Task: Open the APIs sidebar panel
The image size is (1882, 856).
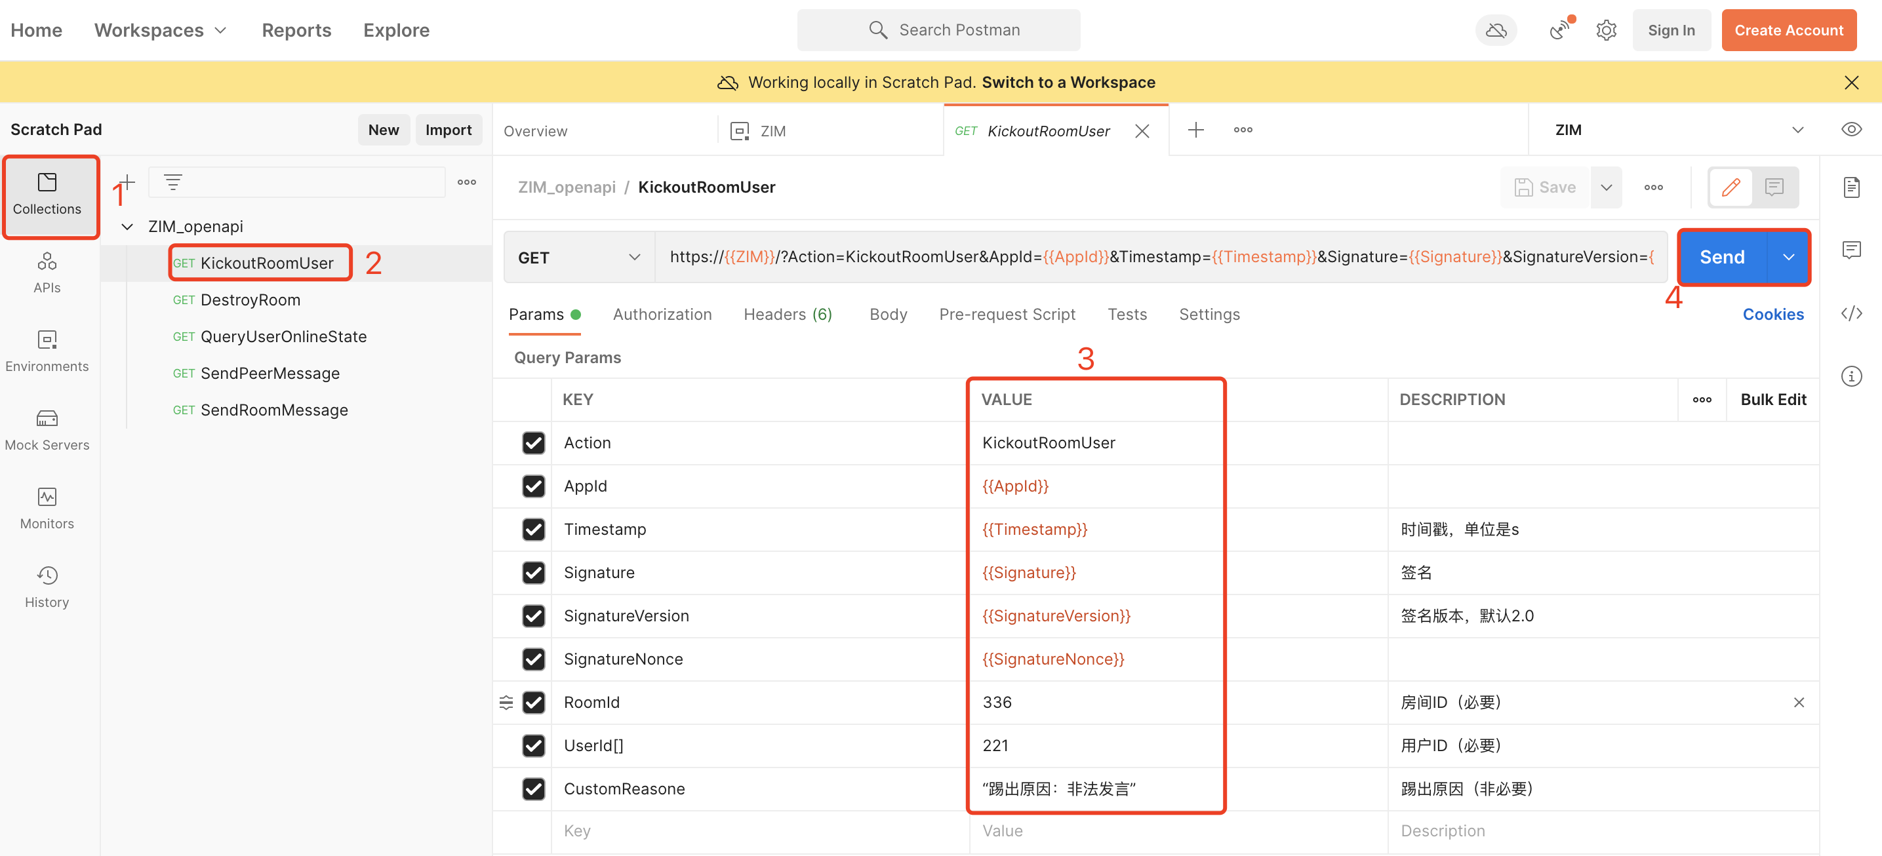Action: pyautogui.click(x=47, y=273)
